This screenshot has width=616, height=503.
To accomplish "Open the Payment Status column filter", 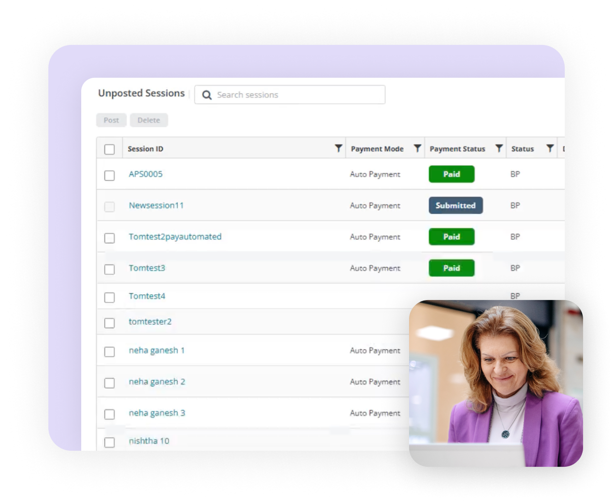I will point(499,148).
